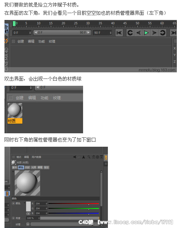Click the new attribute manager plus icon
Image resolution: width=182 pixels, height=228 pixels.
click(101, 157)
